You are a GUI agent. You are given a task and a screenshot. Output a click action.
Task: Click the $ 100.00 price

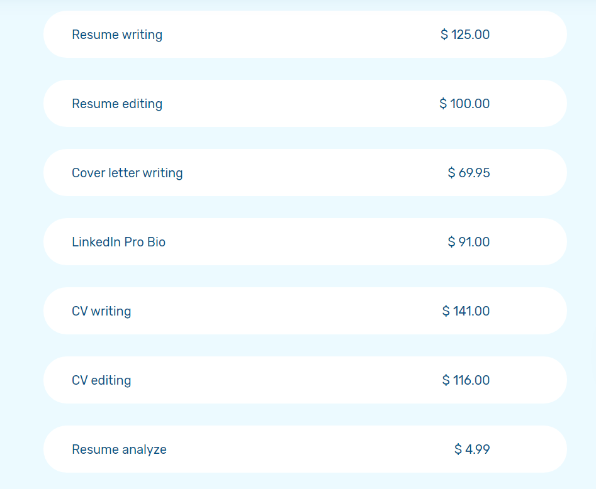(x=464, y=104)
